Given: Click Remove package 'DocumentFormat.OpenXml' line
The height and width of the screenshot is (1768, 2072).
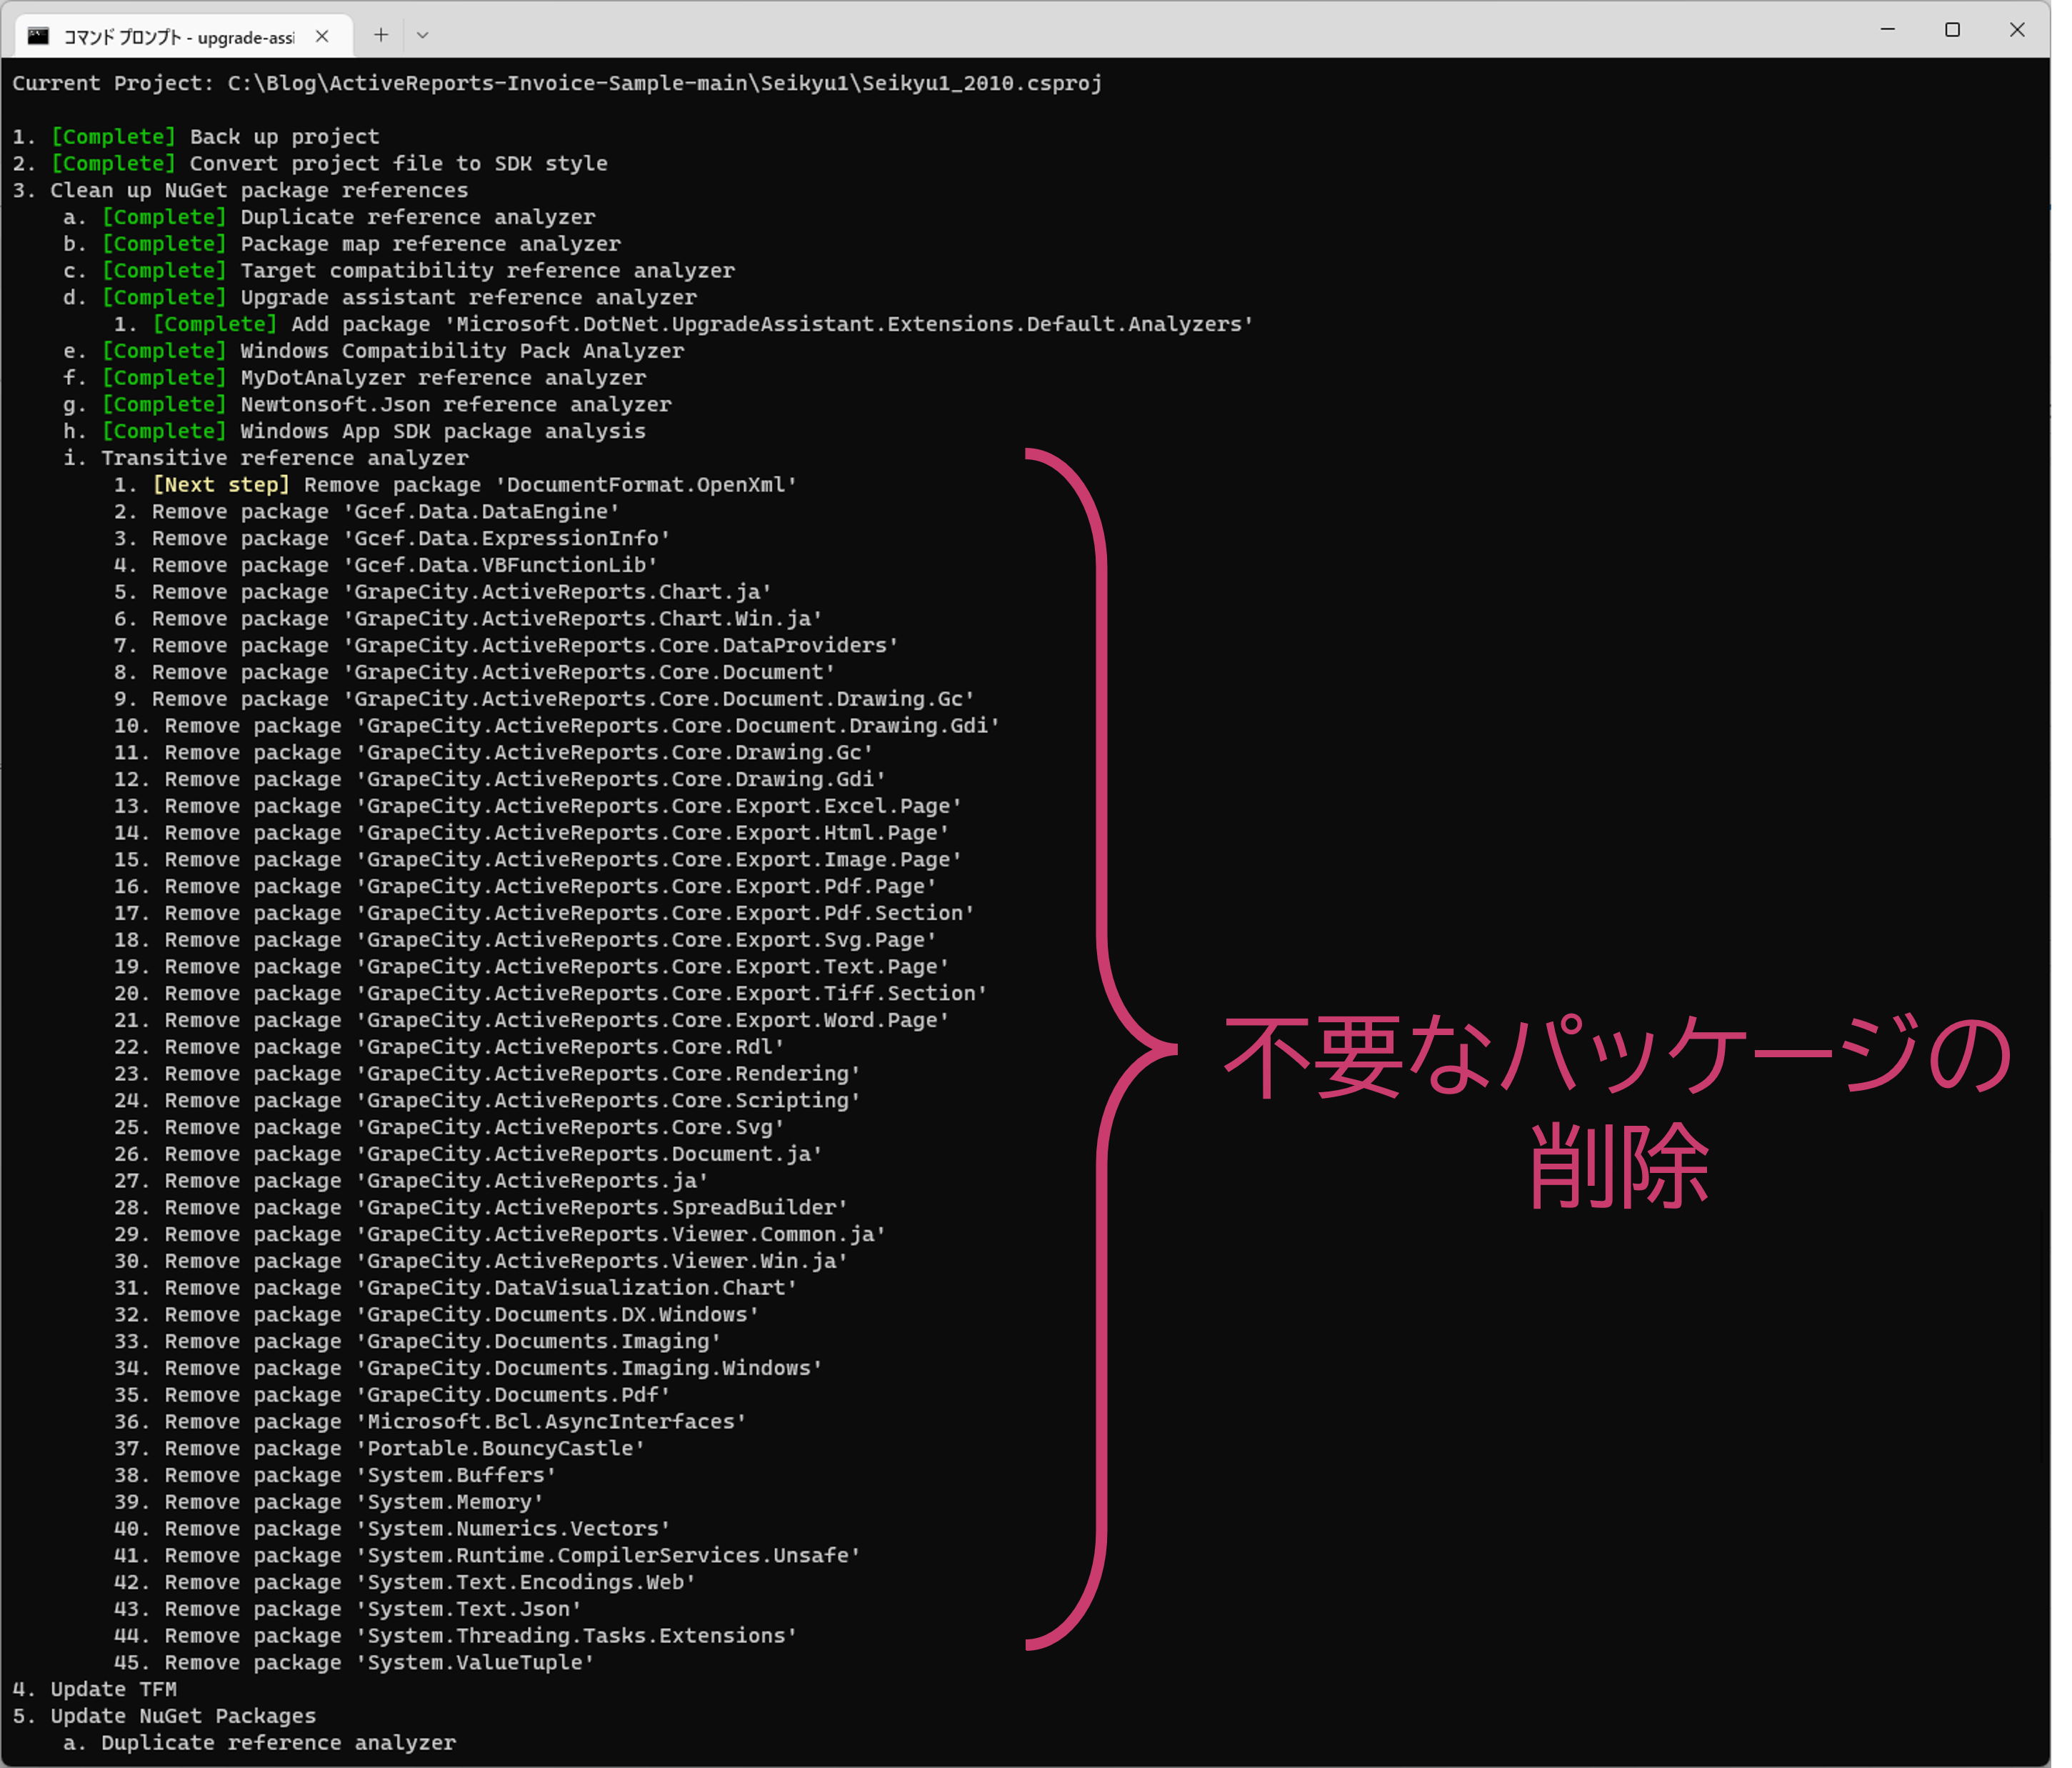Looking at the screenshot, I should pyautogui.click(x=455, y=485).
